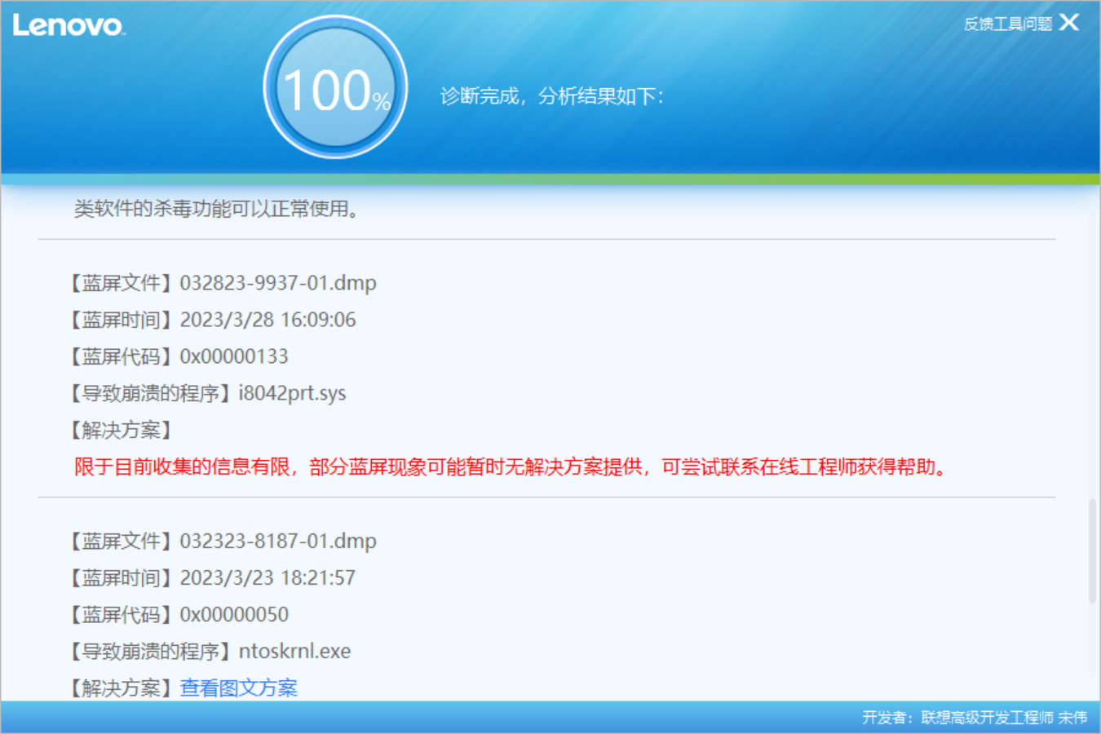
Task: Click the developer credit in footer
Action: [975, 718]
